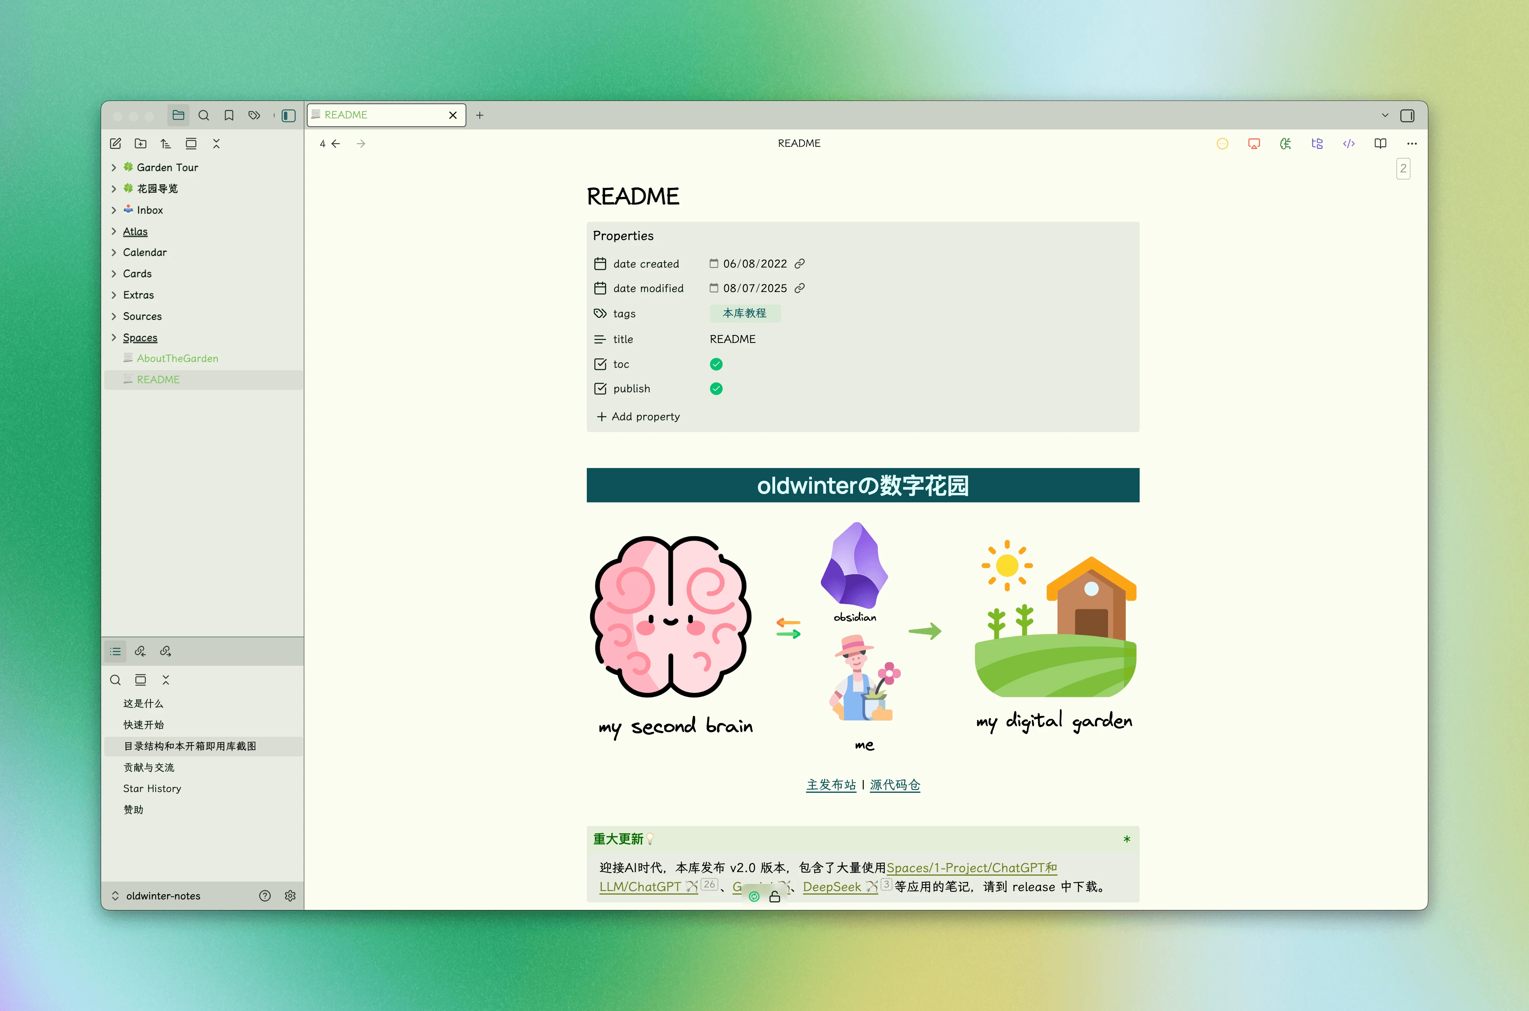Open the Files explorer tab in sidebar
This screenshot has width=1529, height=1011.
click(178, 115)
